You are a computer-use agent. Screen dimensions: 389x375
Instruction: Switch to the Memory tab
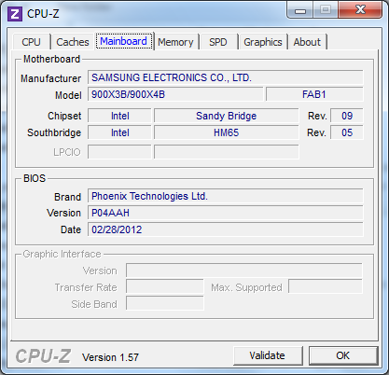(175, 42)
